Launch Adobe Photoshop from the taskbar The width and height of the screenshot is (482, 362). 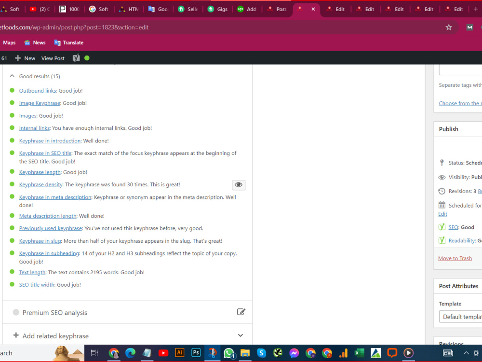point(196,352)
